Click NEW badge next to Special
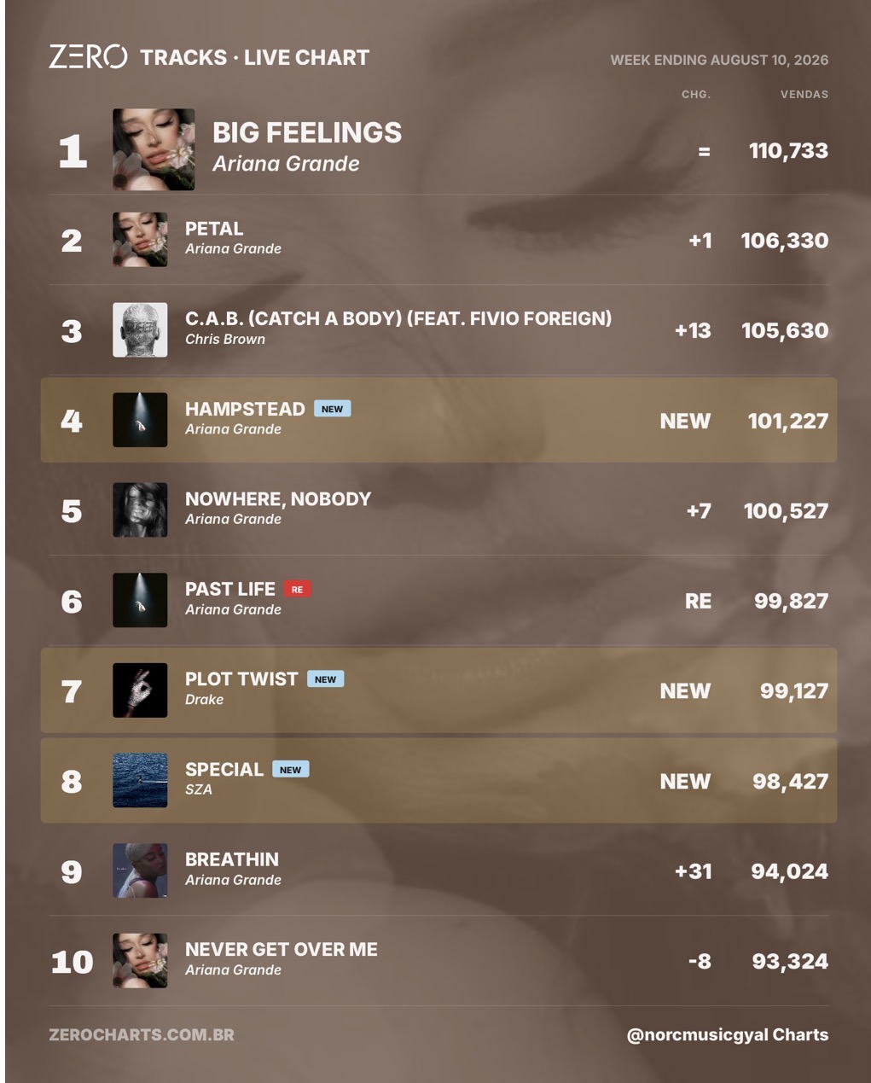Image resolution: width=871 pixels, height=1083 pixels. coord(290,769)
